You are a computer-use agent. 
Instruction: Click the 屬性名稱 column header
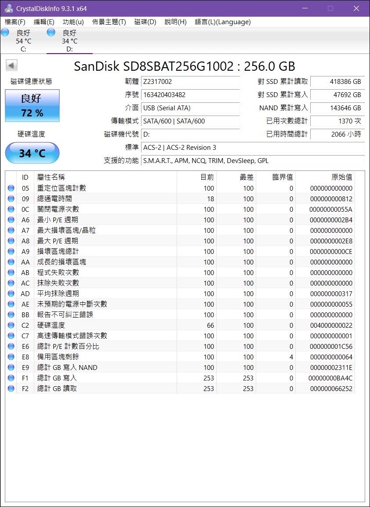(51, 177)
